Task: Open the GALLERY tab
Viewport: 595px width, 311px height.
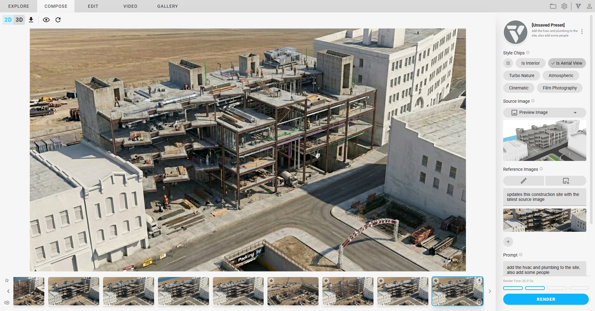Action: tap(168, 6)
